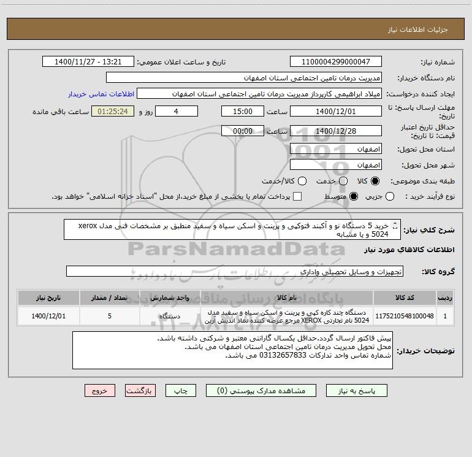Click the response deadline date 1400/12/01 field
The height and width of the screenshot is (457, 472).
[x=336, y=111]
